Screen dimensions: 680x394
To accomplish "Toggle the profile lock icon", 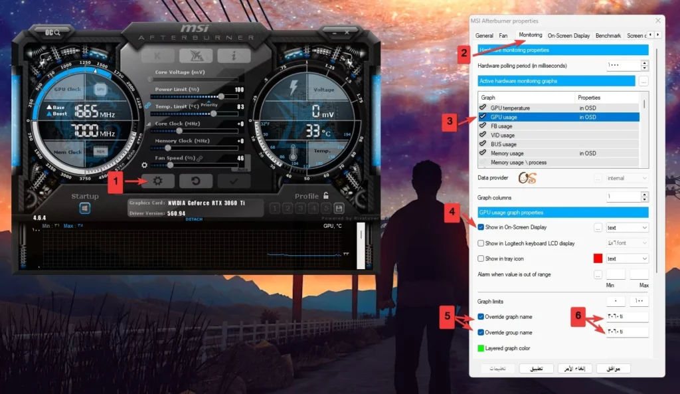I will [x=325, y=196].
